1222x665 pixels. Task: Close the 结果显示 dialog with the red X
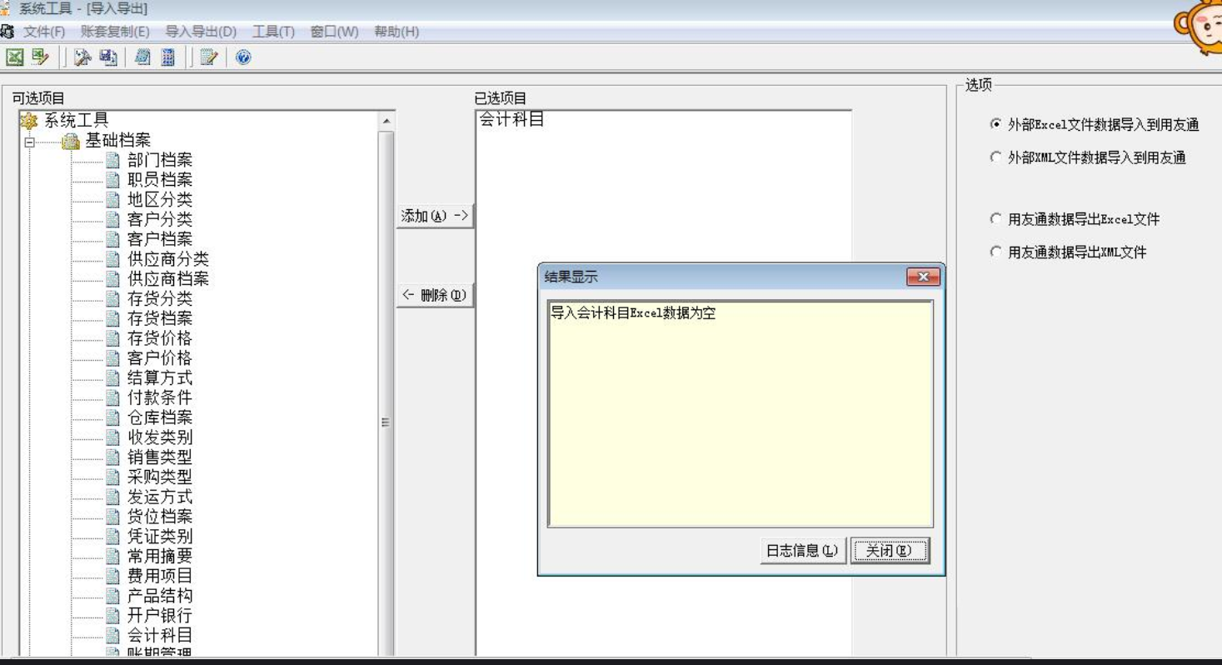[923, 277]
